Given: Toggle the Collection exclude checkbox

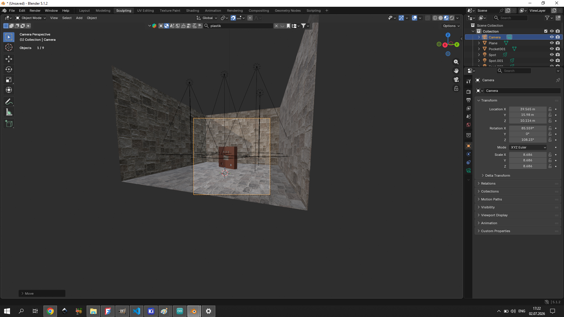Looking at the screenshot, I should click(546, 31).
